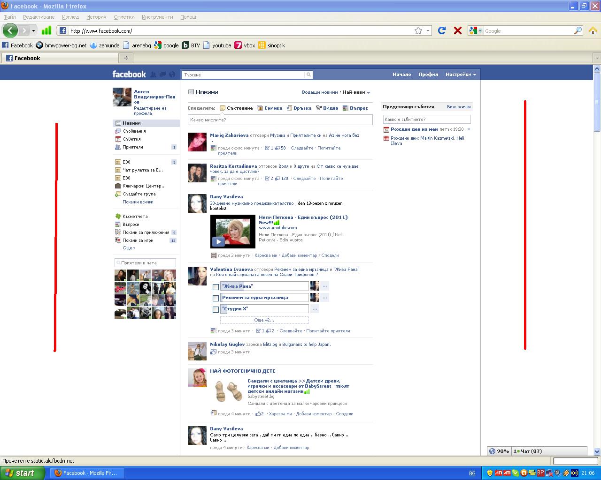This screenshot has height=480, width=601.
Task: Open a new tab with the plus button
Action: coord(126,58)
